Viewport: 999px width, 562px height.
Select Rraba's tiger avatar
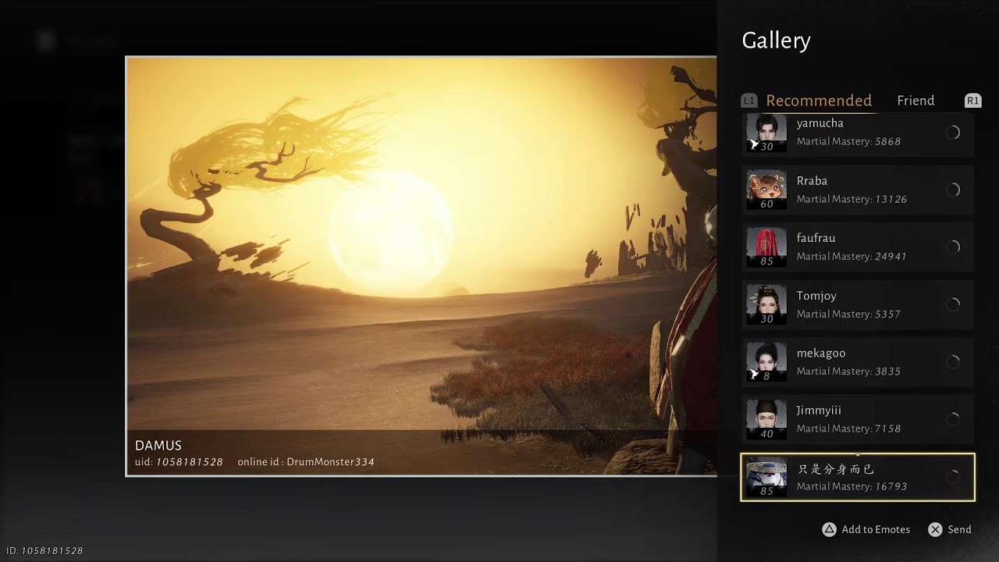(x=766, y=190)
